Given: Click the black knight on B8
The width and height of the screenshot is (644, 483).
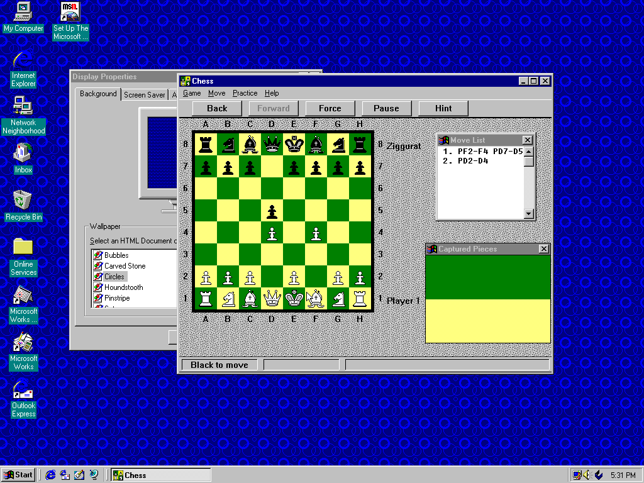Looking at the screenshot, I should [x=228, y=145].
